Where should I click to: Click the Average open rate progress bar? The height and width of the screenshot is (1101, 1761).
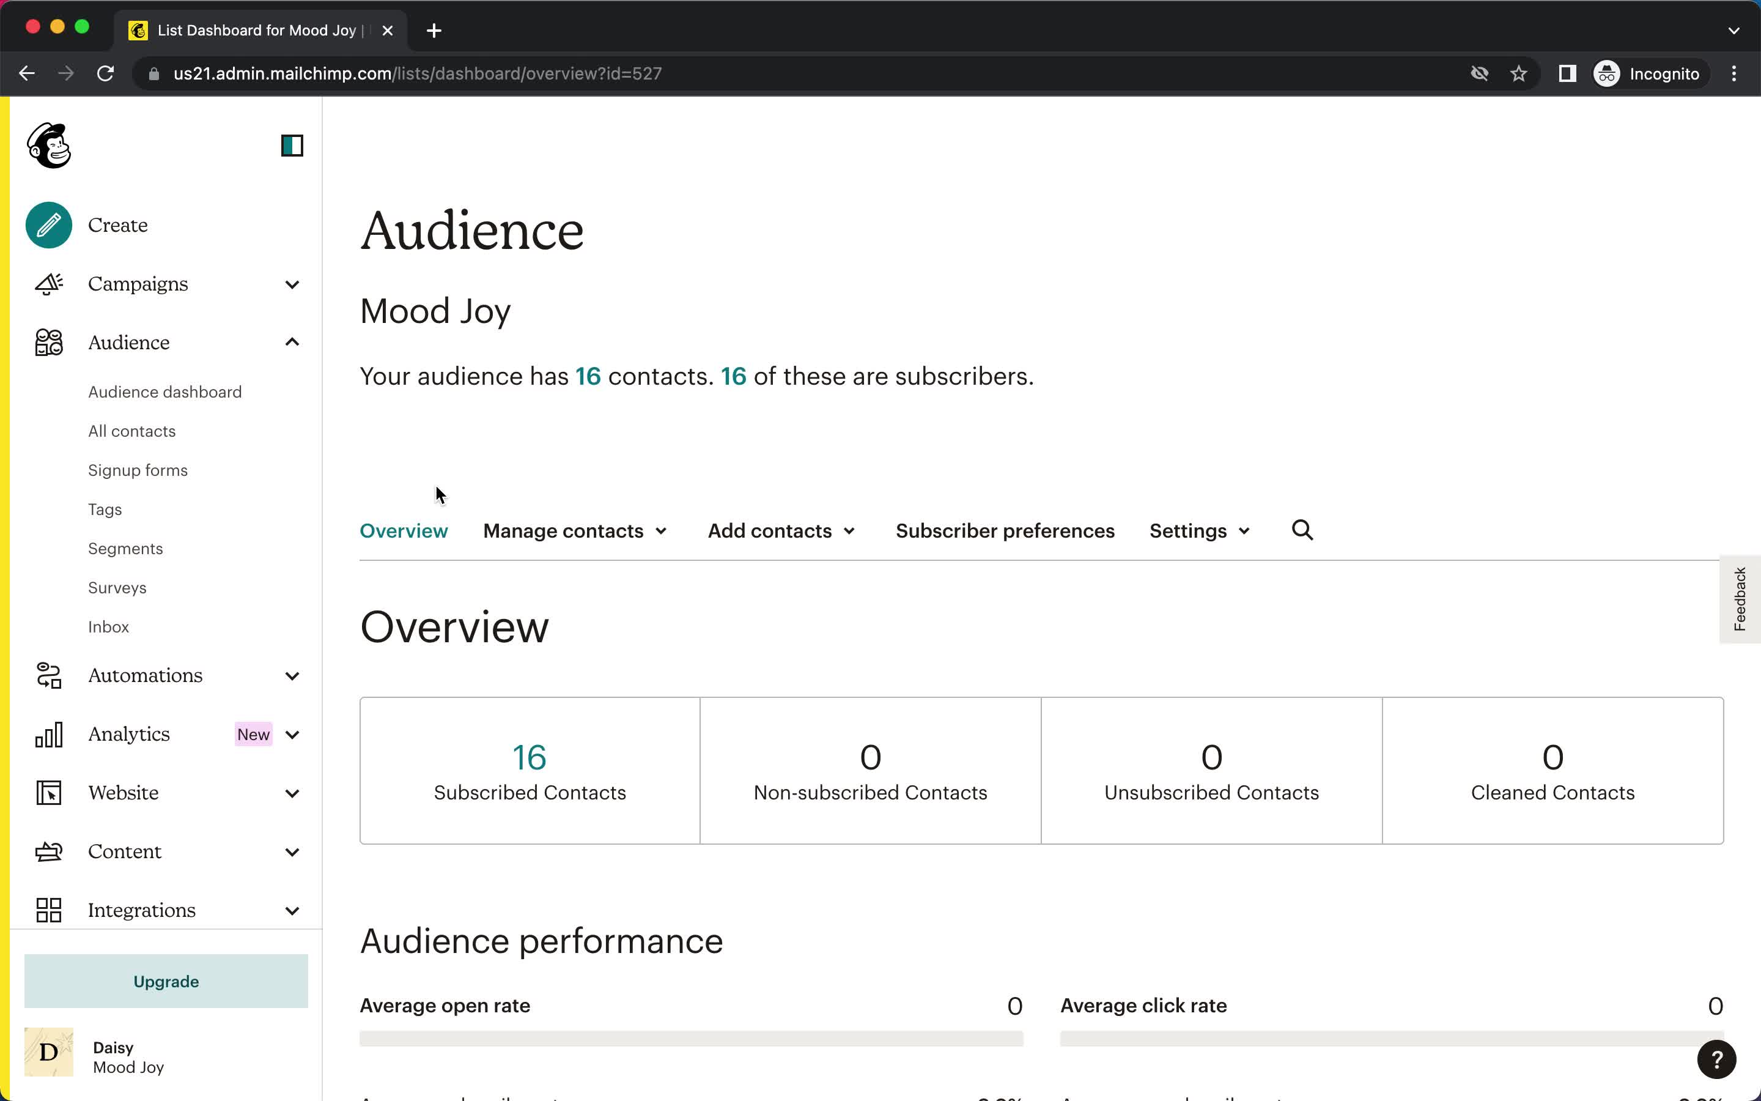pos(692,1039)
